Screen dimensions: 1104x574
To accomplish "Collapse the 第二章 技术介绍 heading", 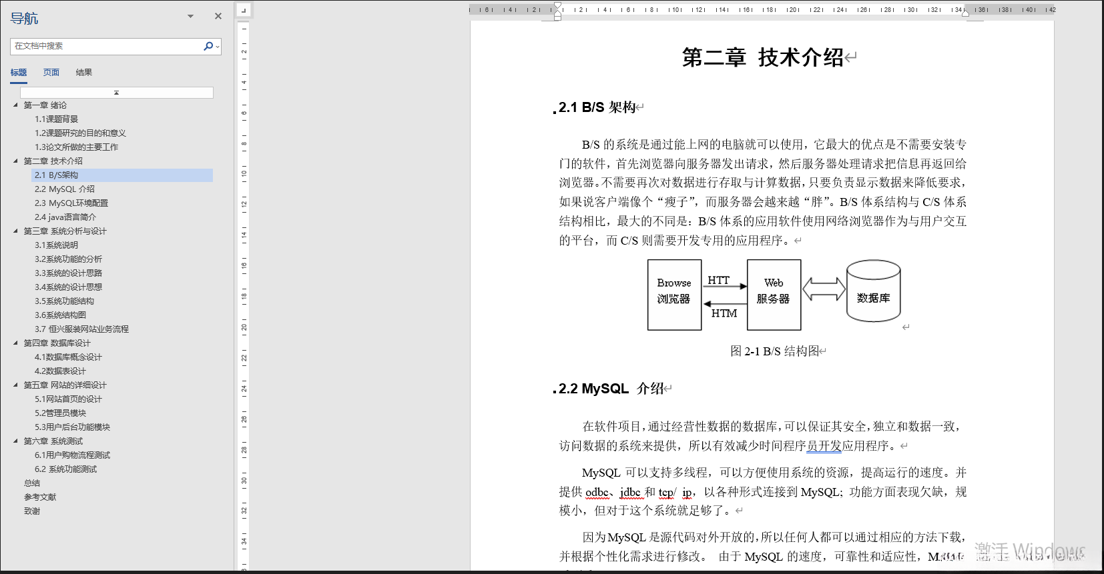I will tap(15, 161).
